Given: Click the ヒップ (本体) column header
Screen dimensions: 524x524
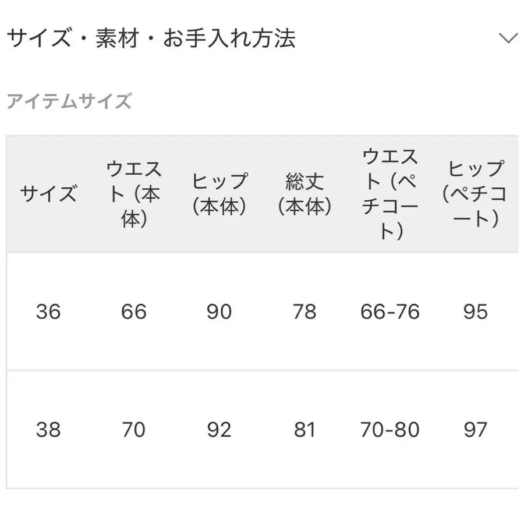Looking at the screenshot, I should tap(220, 192).
